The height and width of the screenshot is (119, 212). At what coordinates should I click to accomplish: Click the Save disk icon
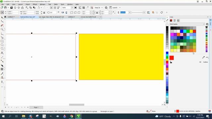pyautogui.click(x=12, y=8)
